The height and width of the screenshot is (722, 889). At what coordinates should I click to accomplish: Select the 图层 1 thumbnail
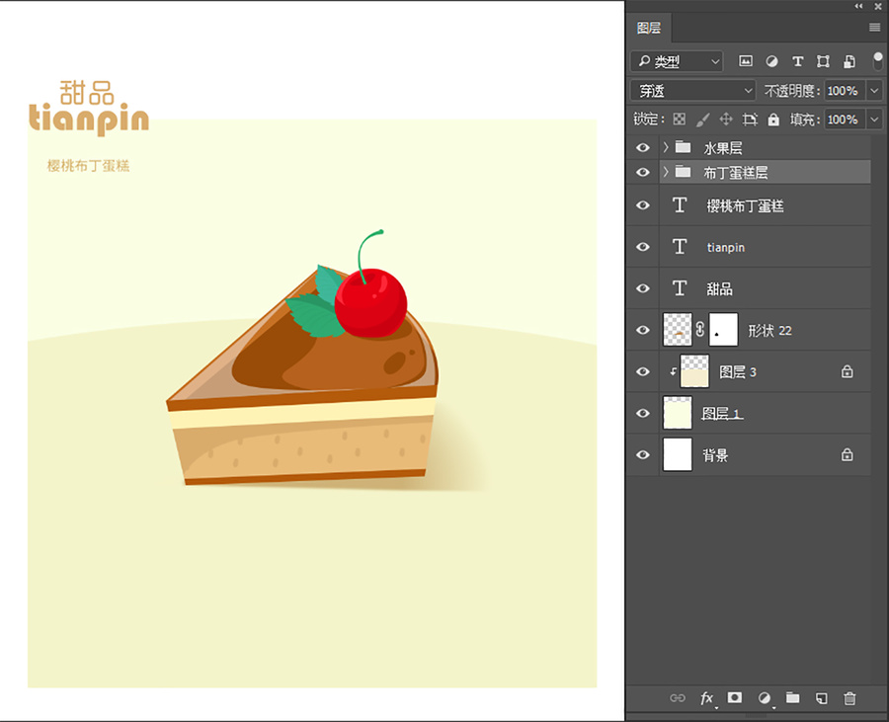tap(678, 413)
